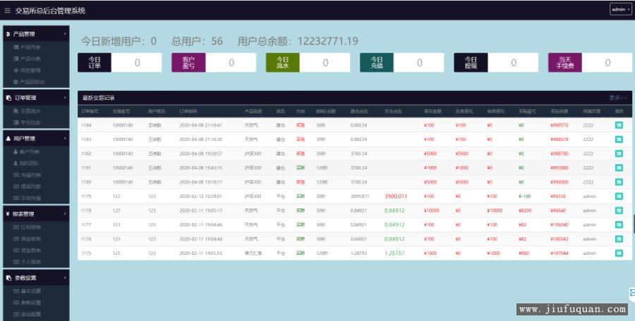Open details icon for order 1183
Screen dimensions: 635x321
(x=619, y=139)
